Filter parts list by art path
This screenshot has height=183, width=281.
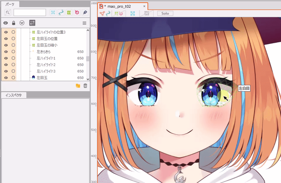[x=61, y=12]
